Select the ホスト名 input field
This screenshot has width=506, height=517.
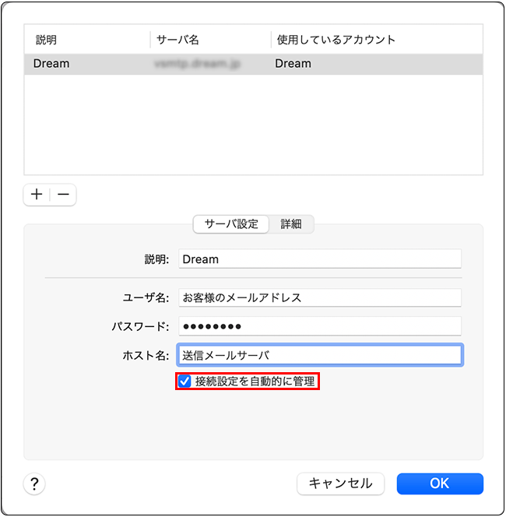pos(319,355)
